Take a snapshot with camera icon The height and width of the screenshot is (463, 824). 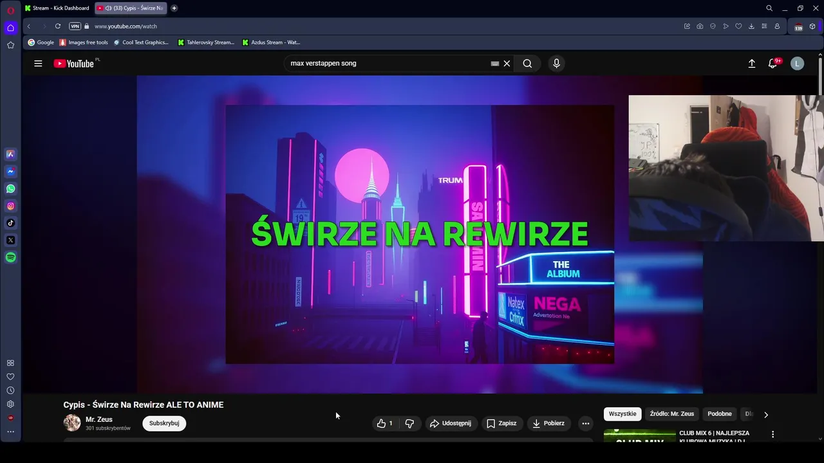[700, 26]
